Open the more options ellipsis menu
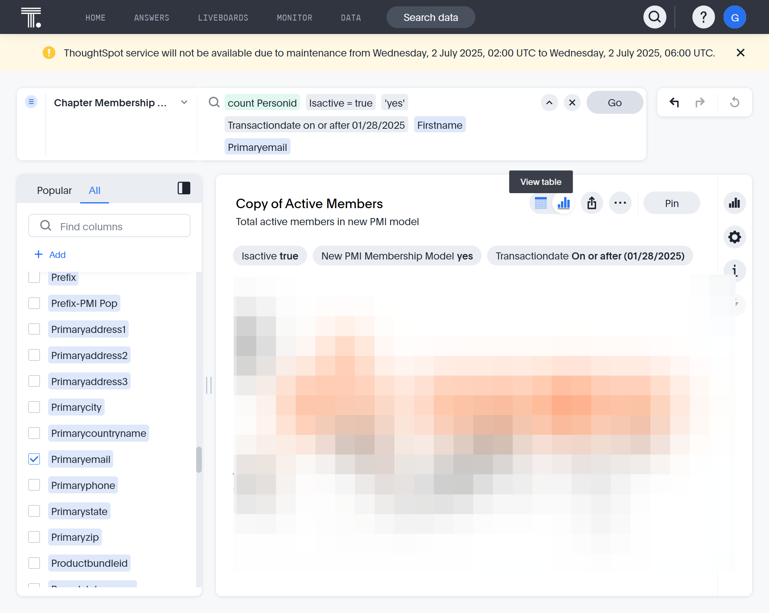Image resolution: width=769 pixels, height=613 pixels. [620, 203]
